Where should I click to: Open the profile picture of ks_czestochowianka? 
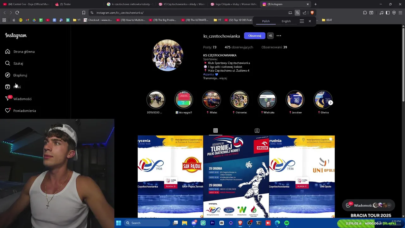click(x=168, y=55)
